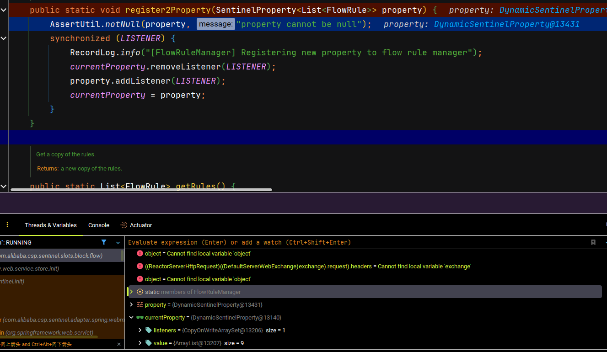This screenshot has height=352, width=607.
Task: Click the blue thread filter funnel icon
Action: [104, 242]
